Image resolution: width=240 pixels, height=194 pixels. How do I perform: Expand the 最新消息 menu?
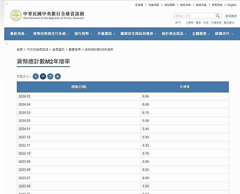pos(19,34)
